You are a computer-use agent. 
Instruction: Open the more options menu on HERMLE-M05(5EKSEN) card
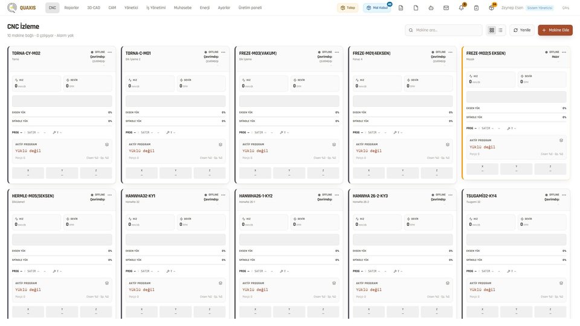pyautogui.click(x=110, y=195)
